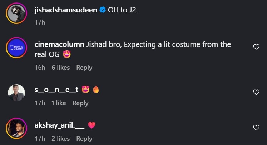Reply to the cinemacolumn comment

[x=84, y=68]
